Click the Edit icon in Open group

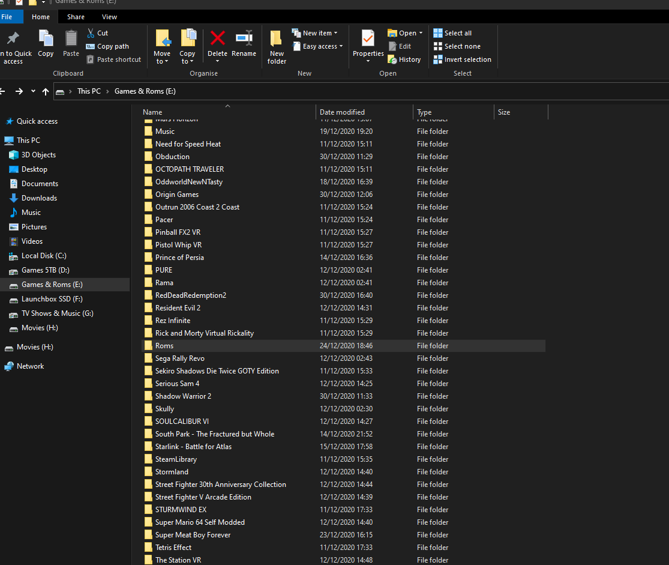392,46
